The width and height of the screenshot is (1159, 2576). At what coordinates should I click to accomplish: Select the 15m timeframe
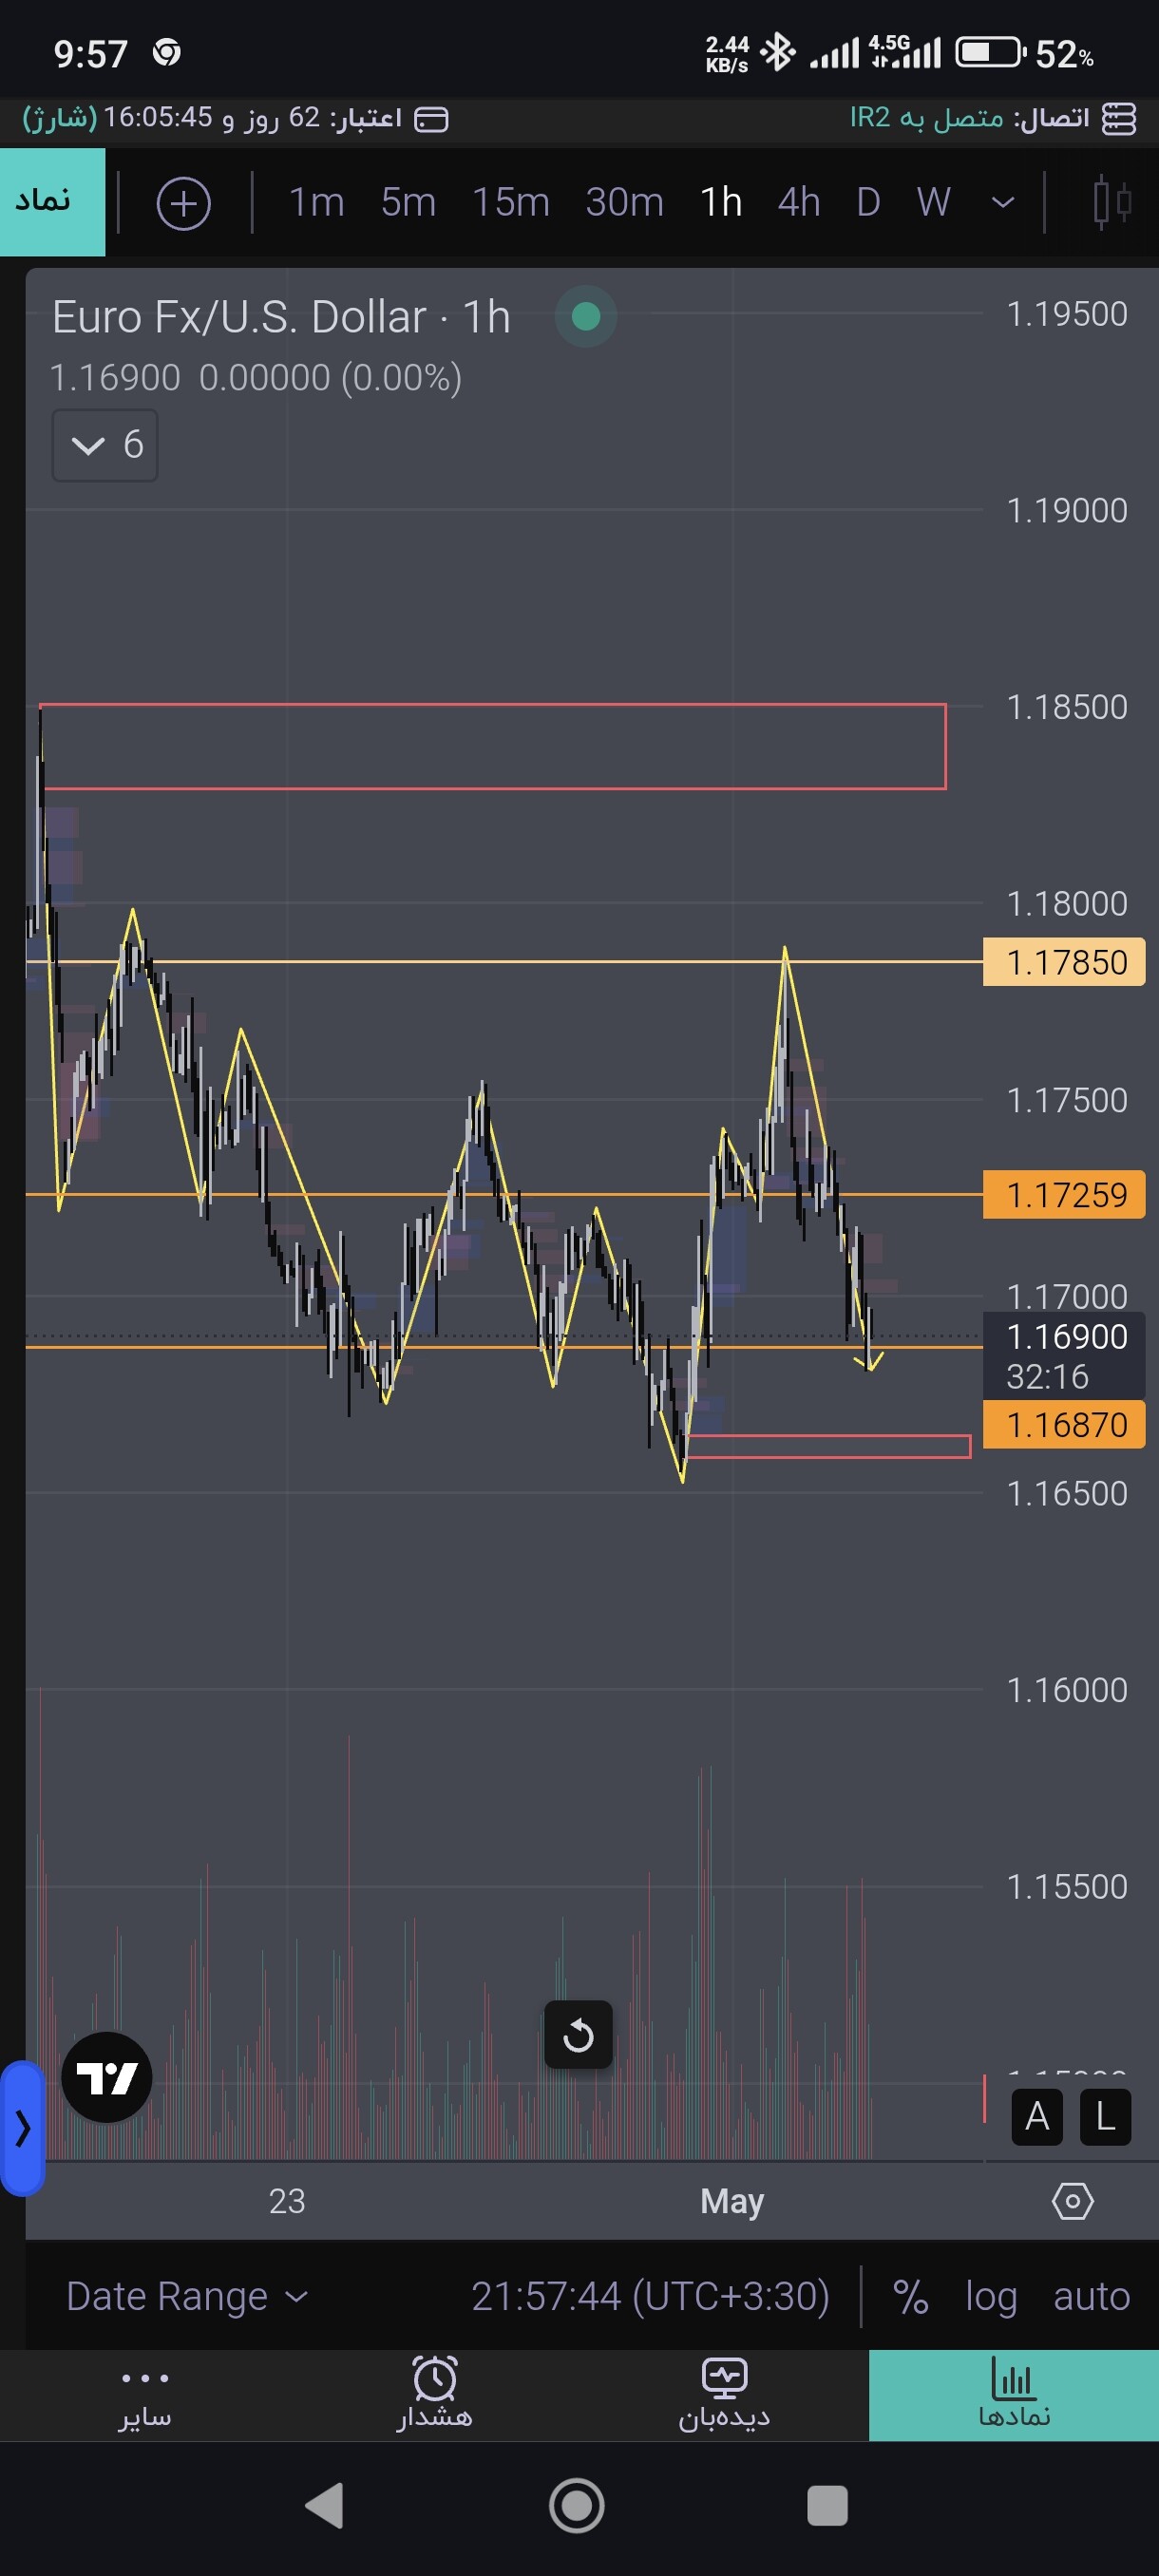click(x=511, y=203)
